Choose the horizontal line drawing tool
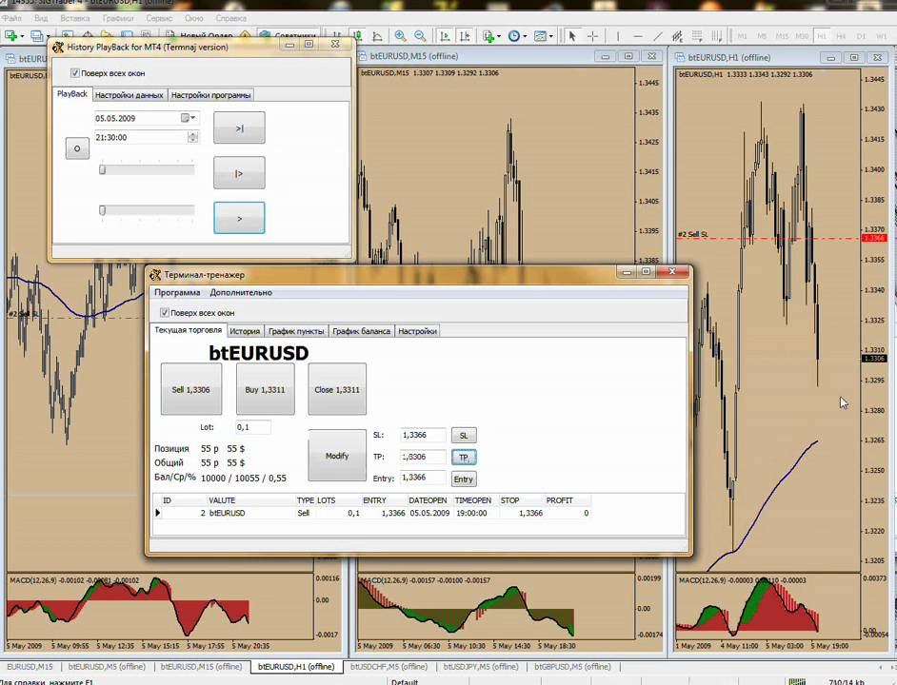This screenshot has height=685, width=897. pos(637,36)
